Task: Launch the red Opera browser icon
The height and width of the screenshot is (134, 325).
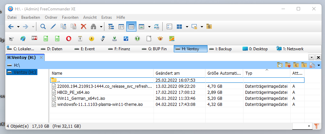Action: tap(69, 38)
